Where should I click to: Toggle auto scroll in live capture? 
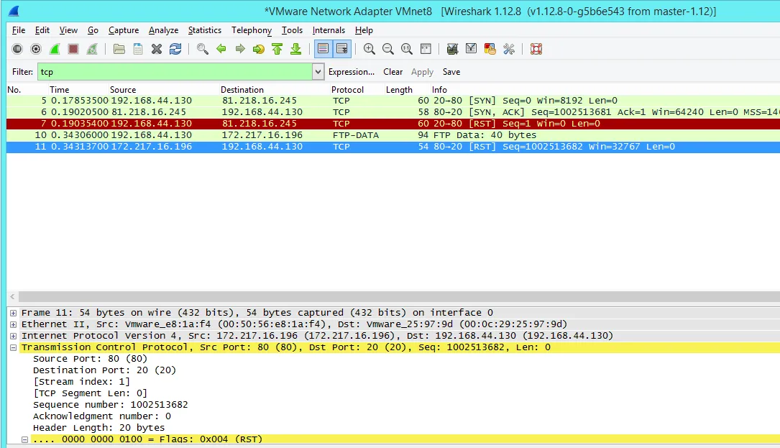click(342, 49)
